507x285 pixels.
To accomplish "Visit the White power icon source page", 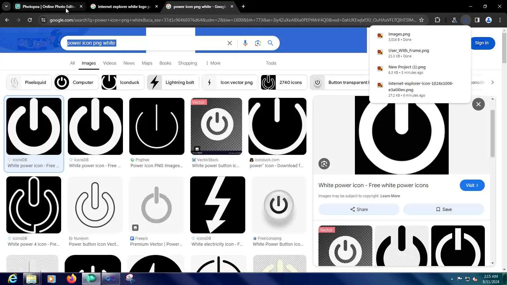I will pos(472,185).
